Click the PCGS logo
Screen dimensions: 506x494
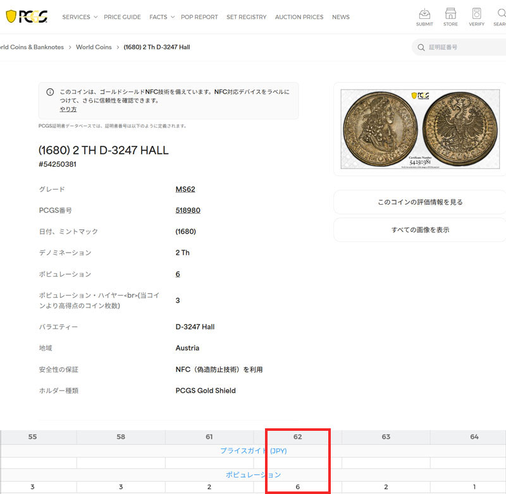pyautogui.click(x=27, y=16)
